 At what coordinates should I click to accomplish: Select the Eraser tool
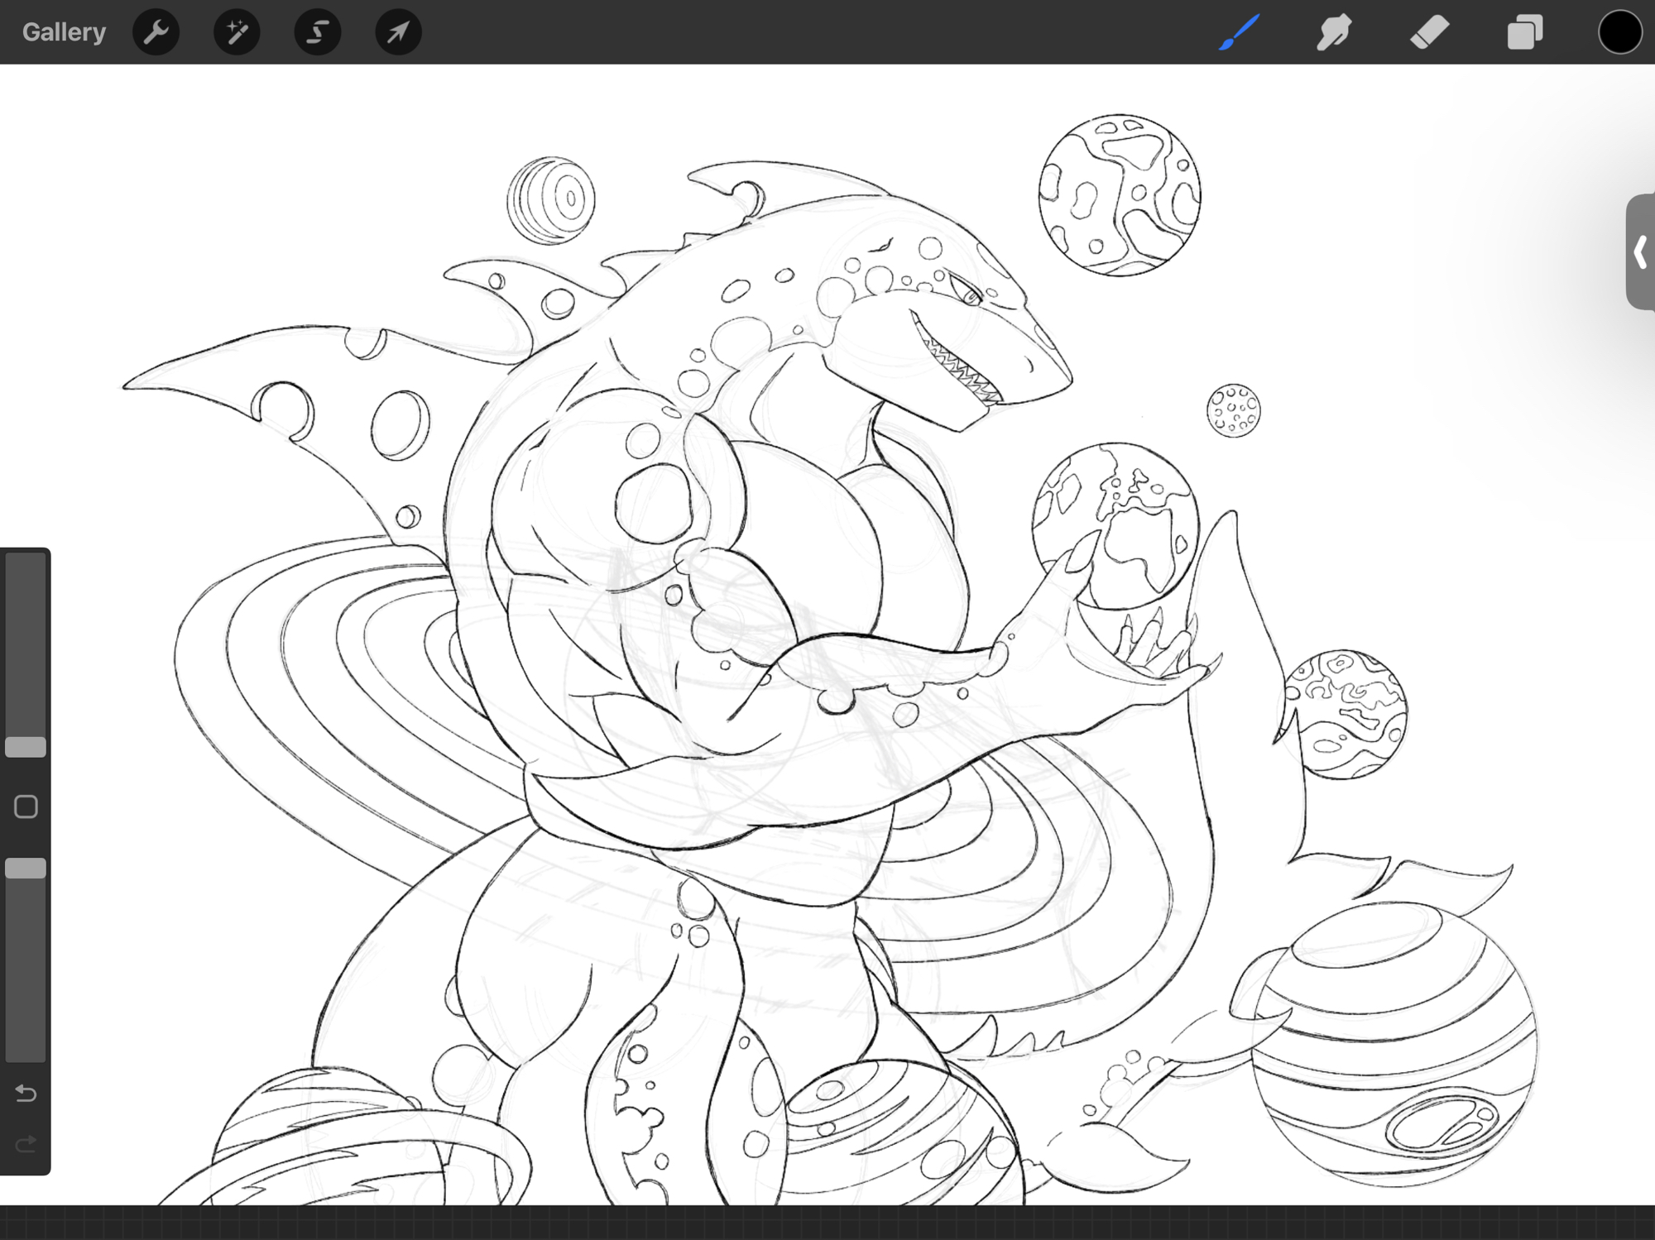click(x=1429, y=32)
